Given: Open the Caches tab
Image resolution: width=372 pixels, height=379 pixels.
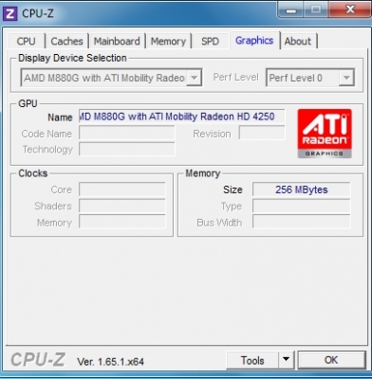Looking at the screenshot, I should 66,41.
